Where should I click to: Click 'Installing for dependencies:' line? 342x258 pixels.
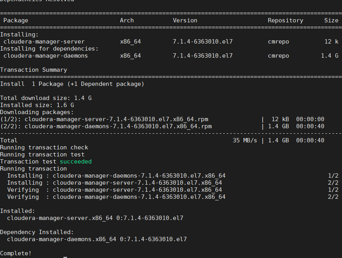pyautogui.click(x=49, y=49)
